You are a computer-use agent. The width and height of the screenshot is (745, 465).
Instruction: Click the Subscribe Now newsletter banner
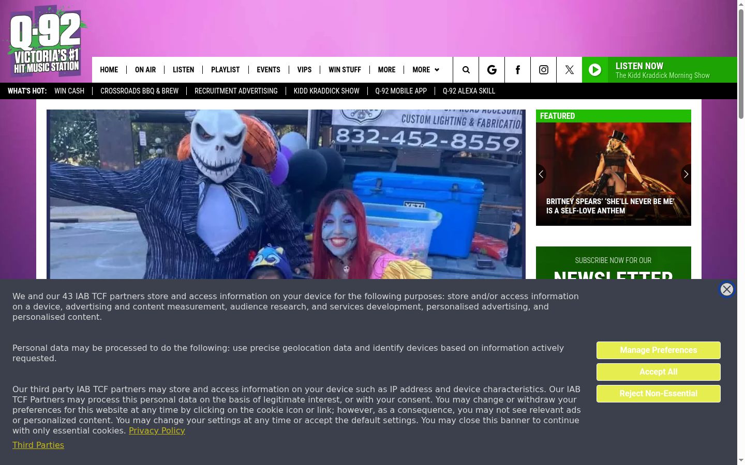[614, 263]
